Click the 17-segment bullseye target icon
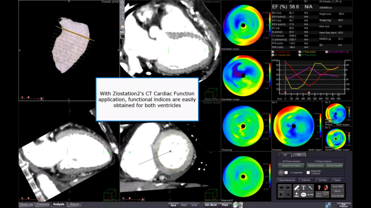The image size is (371, 208). coord(281,172)
